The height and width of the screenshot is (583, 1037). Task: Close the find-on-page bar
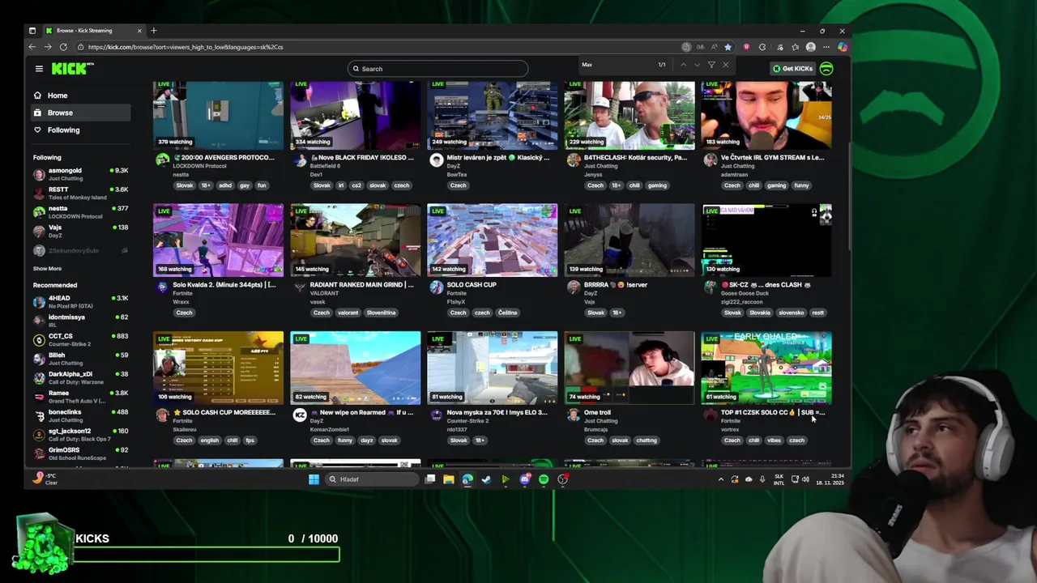tap(725, 65)
